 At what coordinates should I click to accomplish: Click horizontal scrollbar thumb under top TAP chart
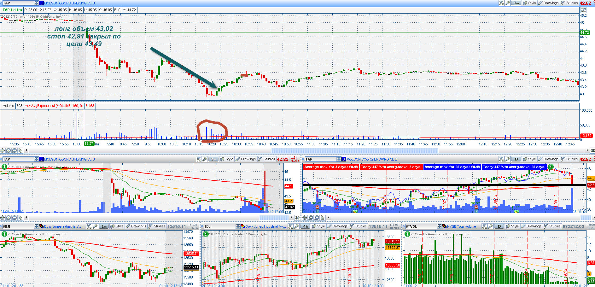pyautogui.click(x=355, y=150)
